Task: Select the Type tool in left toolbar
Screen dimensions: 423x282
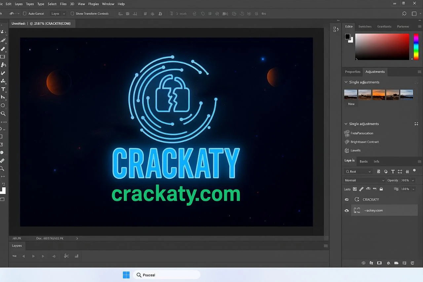Action: 3,89
